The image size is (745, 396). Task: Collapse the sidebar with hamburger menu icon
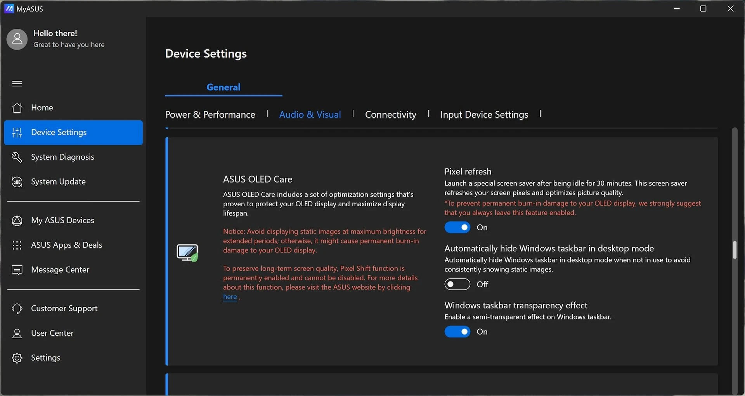[x=17, y=84]
